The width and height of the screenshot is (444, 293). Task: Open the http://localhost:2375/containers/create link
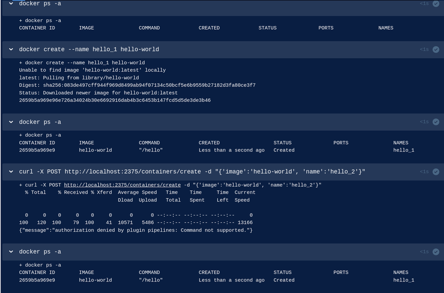point(122,185)
